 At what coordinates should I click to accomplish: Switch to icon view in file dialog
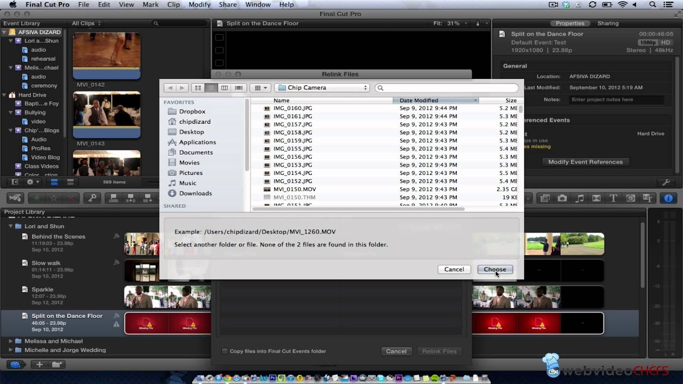(x=198, y=88)
